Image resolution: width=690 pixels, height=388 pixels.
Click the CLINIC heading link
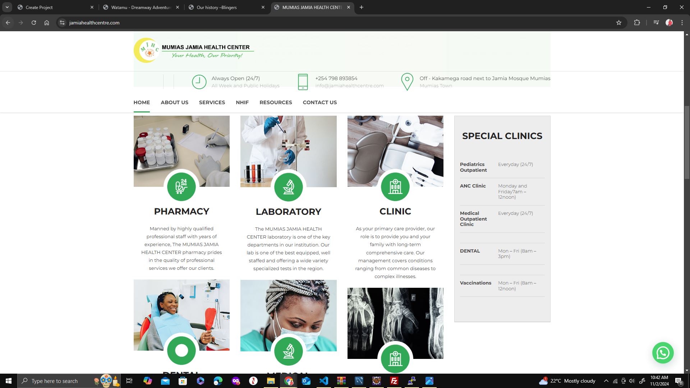tap(395, 211)
